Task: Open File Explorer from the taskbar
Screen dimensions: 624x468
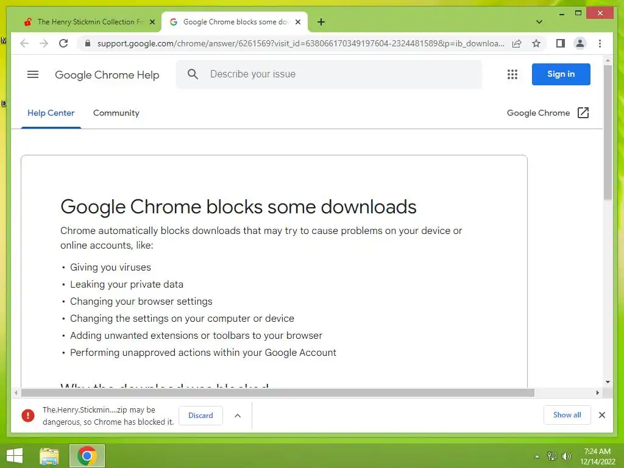Action: [49, 456]
